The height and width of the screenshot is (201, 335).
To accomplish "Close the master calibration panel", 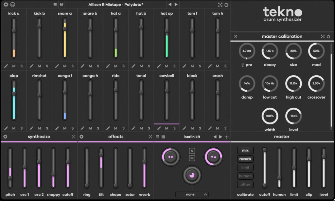I will tap(236, 36).
